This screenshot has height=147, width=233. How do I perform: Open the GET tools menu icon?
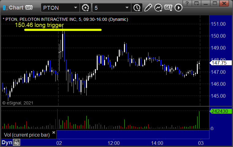[x=168, y=8]
